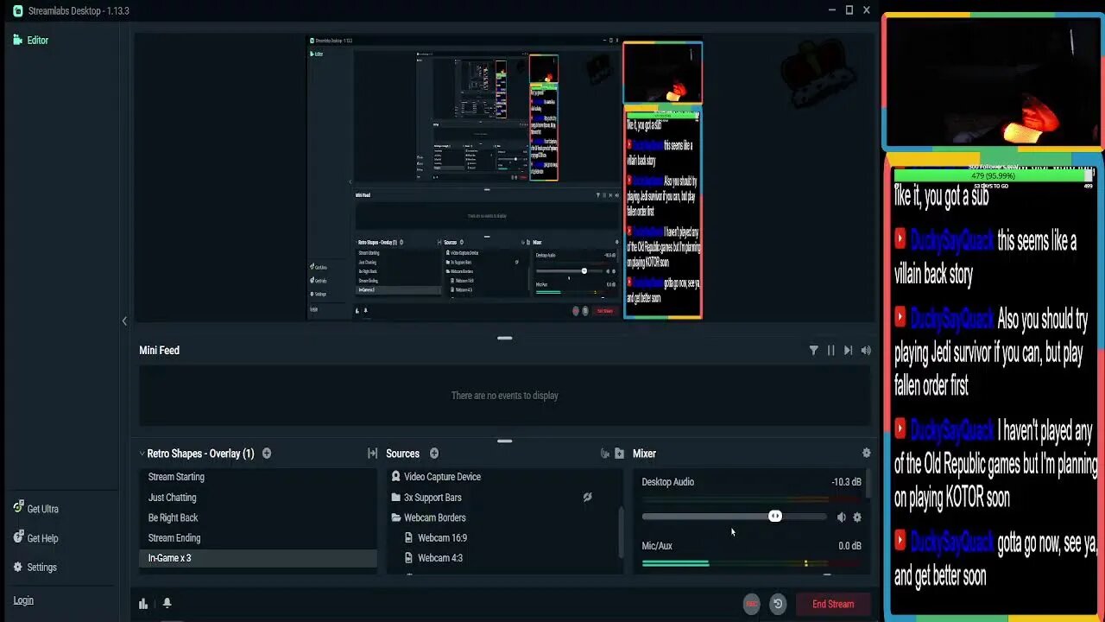Open Settings from the sidebar
This screenshot has width=1105, height=622.
[35, 568]
